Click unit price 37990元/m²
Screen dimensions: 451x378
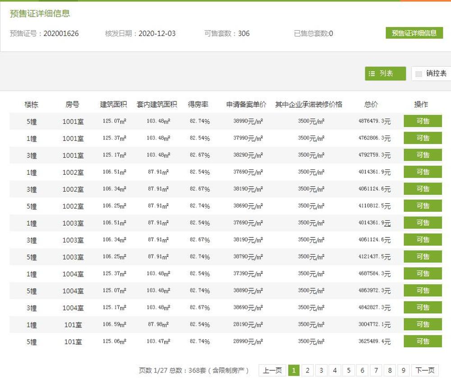click(x=248, y=138)
